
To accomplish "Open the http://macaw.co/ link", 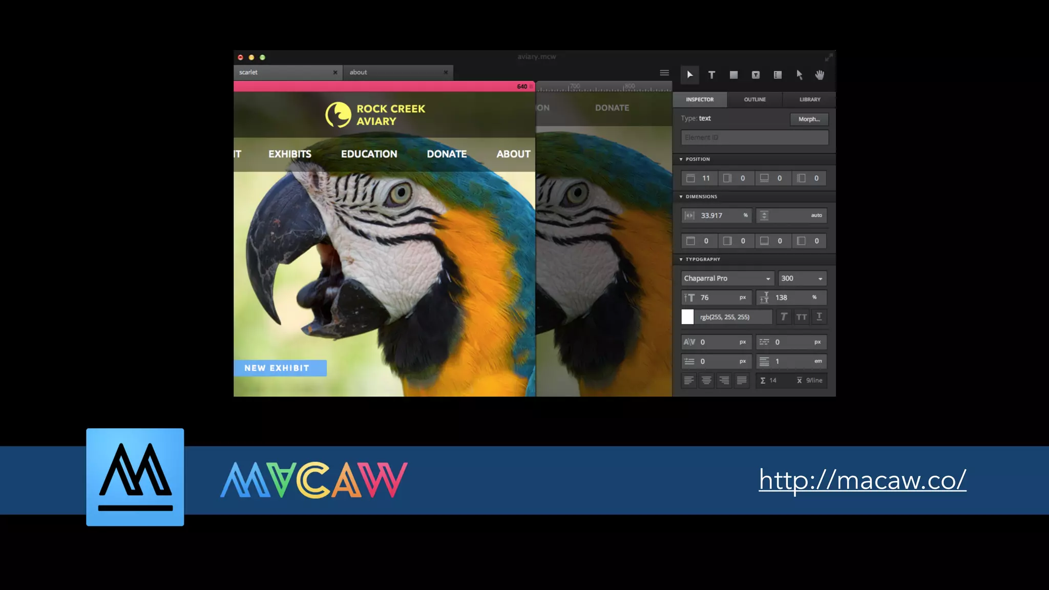I will click(863, 480).
